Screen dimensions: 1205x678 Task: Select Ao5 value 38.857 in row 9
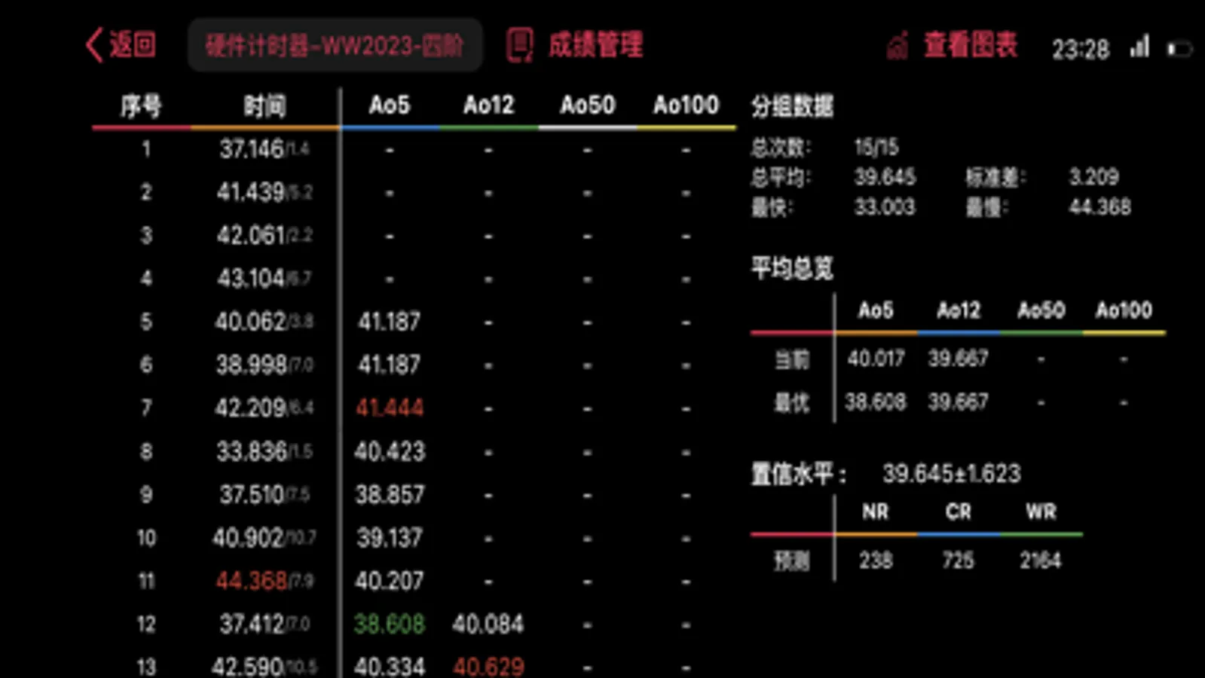tap(390, 494)
